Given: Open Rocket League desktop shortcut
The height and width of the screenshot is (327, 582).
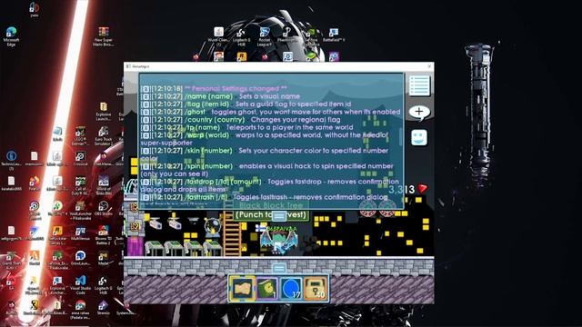Looking at the screenshot, I should tap(265, 36).
